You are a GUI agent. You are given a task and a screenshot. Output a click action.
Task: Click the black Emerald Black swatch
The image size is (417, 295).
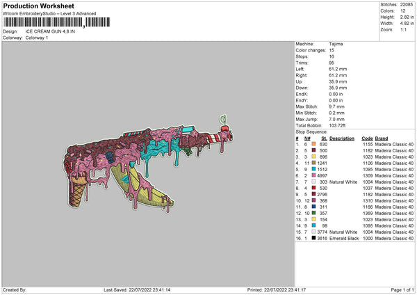(x=313, y=238)
